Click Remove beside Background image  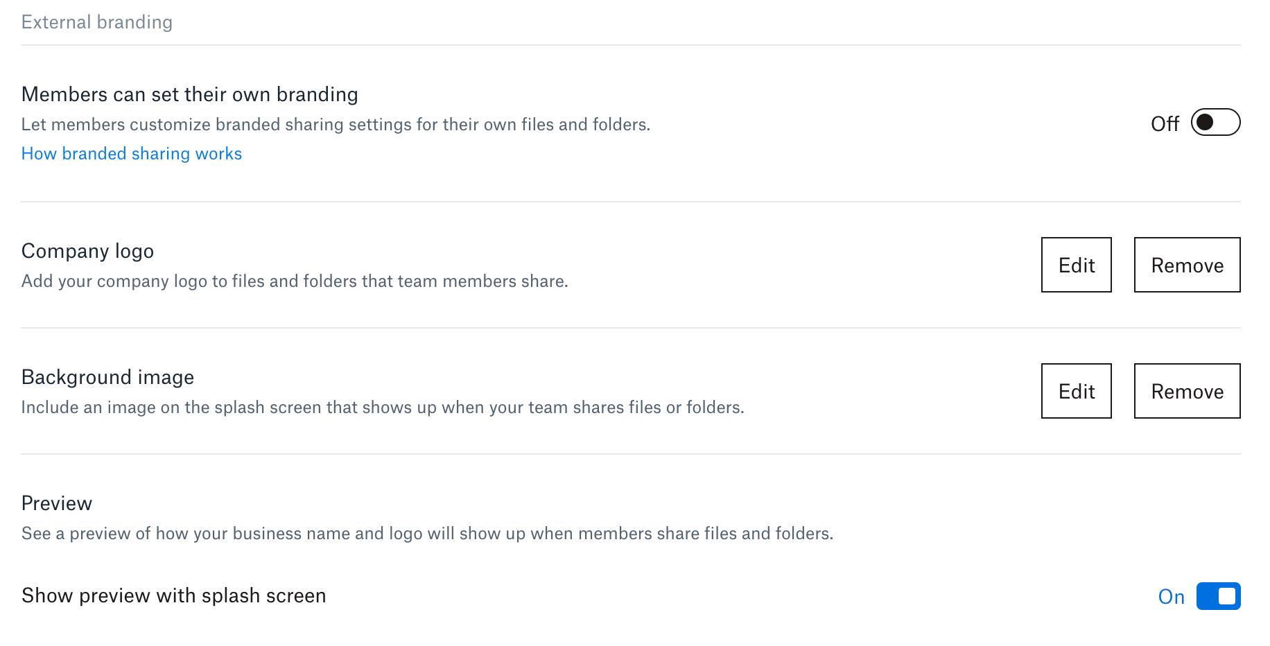[1187, 391]
